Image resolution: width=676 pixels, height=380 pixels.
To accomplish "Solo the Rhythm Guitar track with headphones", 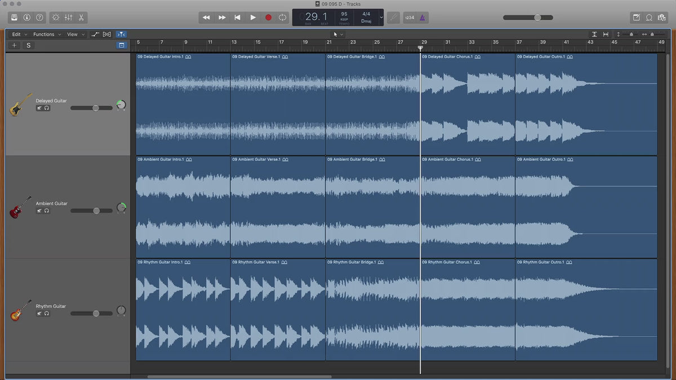I will 47,314.
